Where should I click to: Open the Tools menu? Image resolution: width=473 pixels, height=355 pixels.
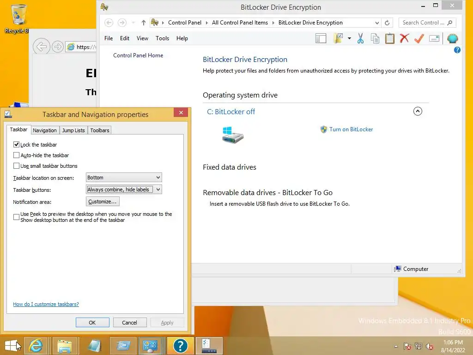pos(162,38)
